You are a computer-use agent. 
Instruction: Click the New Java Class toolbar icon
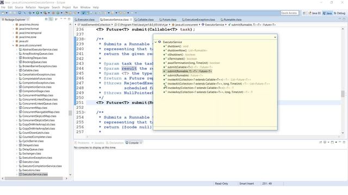coord(58,13)
